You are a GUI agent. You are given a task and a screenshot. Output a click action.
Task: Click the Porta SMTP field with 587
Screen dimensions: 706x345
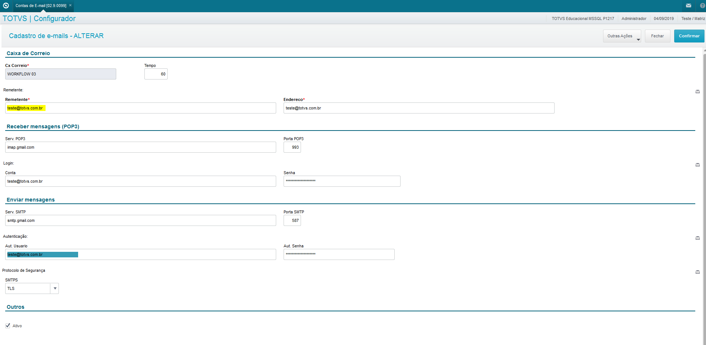(292, 220)
